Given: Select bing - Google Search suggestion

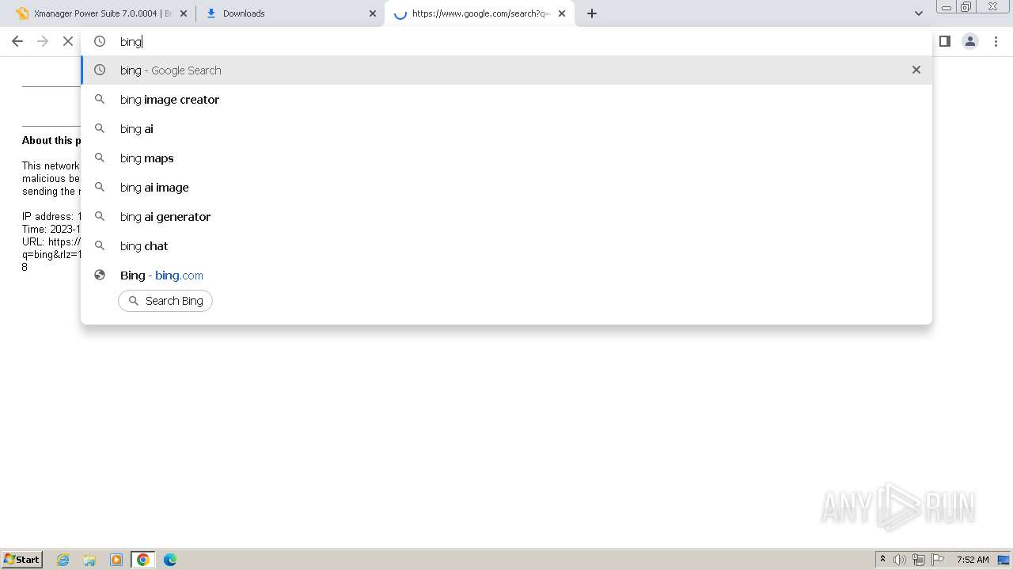Looking at the screenshot, I should pyautogui.click(x=506, y=70).
